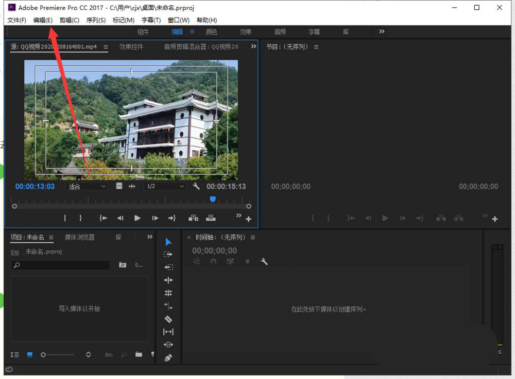
Task: Open the 1/2 playback resolution dropdown
Action: (165, 186)
